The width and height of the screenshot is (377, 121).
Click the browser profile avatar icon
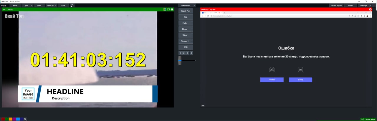367,16
